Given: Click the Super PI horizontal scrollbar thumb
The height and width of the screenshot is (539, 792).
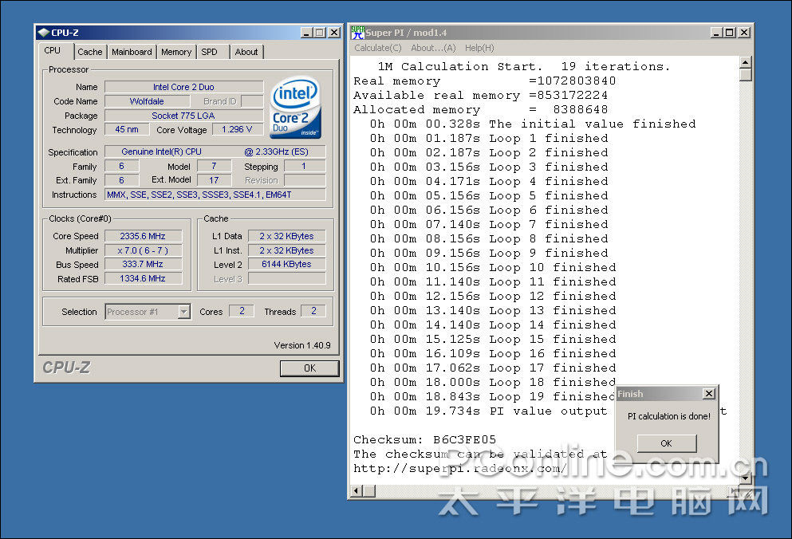Looking at the screenshot, I should pyautogui.click(x=369, y=490).
